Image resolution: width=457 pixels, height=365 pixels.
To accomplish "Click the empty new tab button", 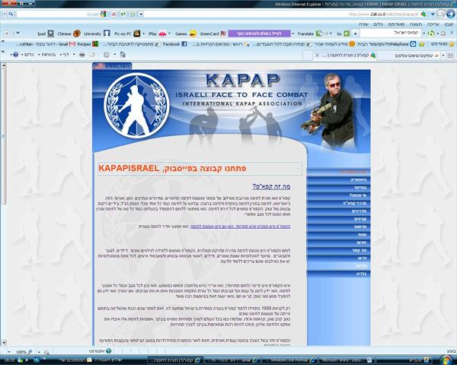I will (307, 56).
